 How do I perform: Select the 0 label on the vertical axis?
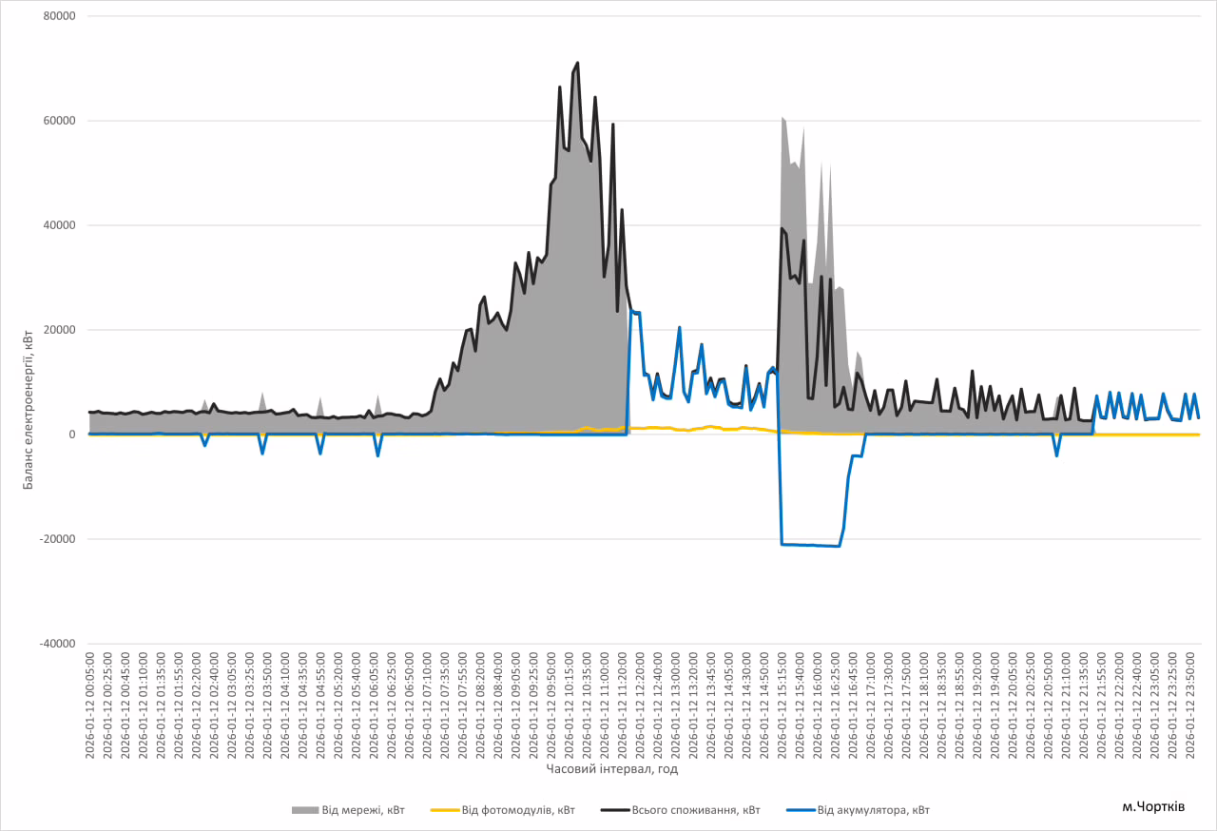(71, 435)
